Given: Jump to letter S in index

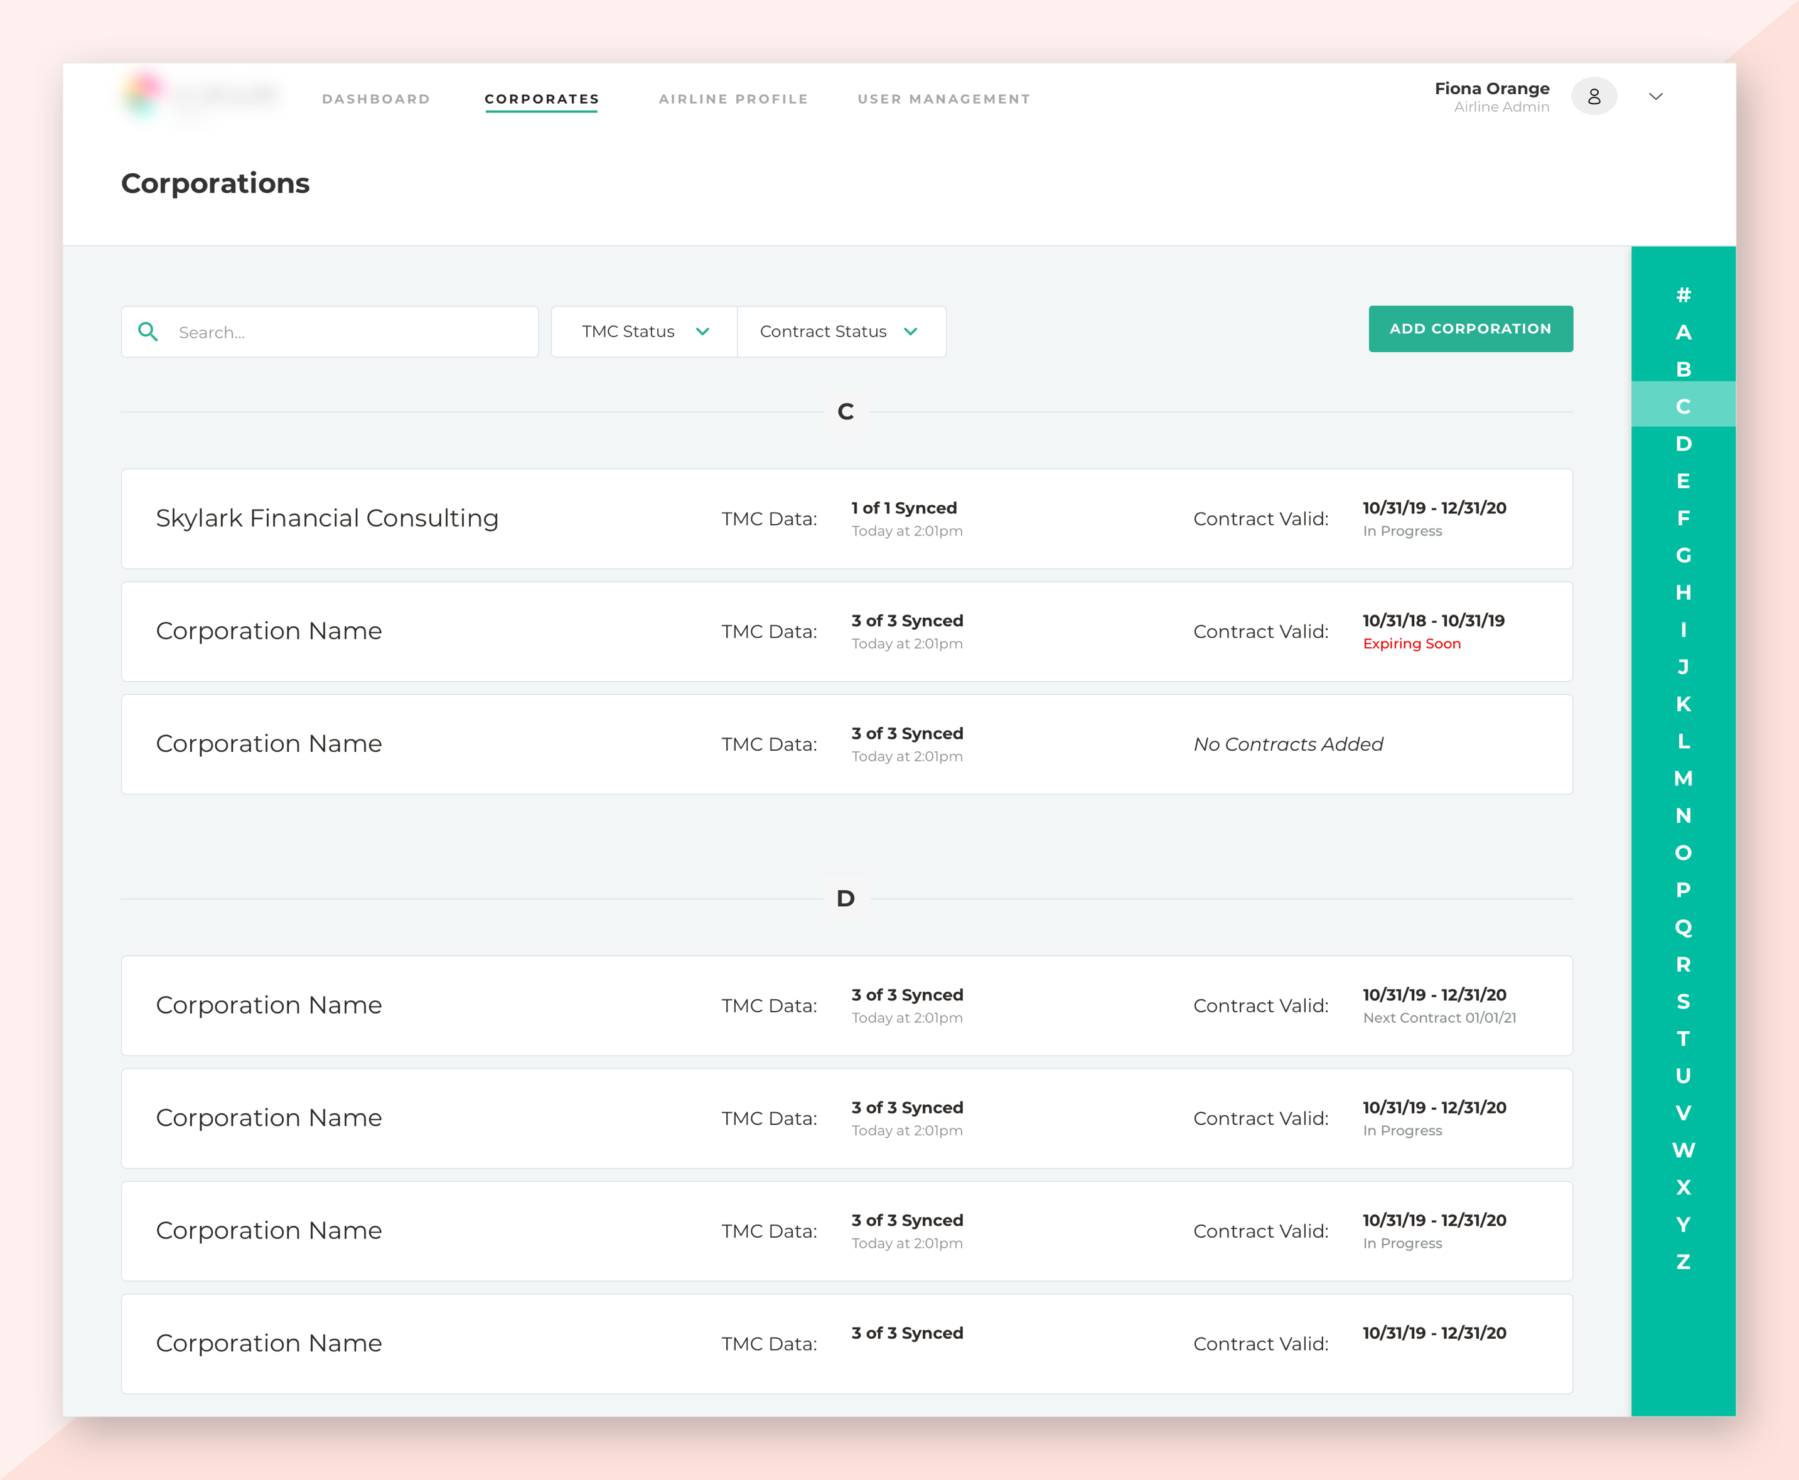Looking at the screenshot, I should 1682,1002.
